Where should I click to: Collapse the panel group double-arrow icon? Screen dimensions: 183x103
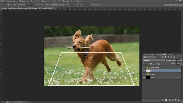coord(179,54)
